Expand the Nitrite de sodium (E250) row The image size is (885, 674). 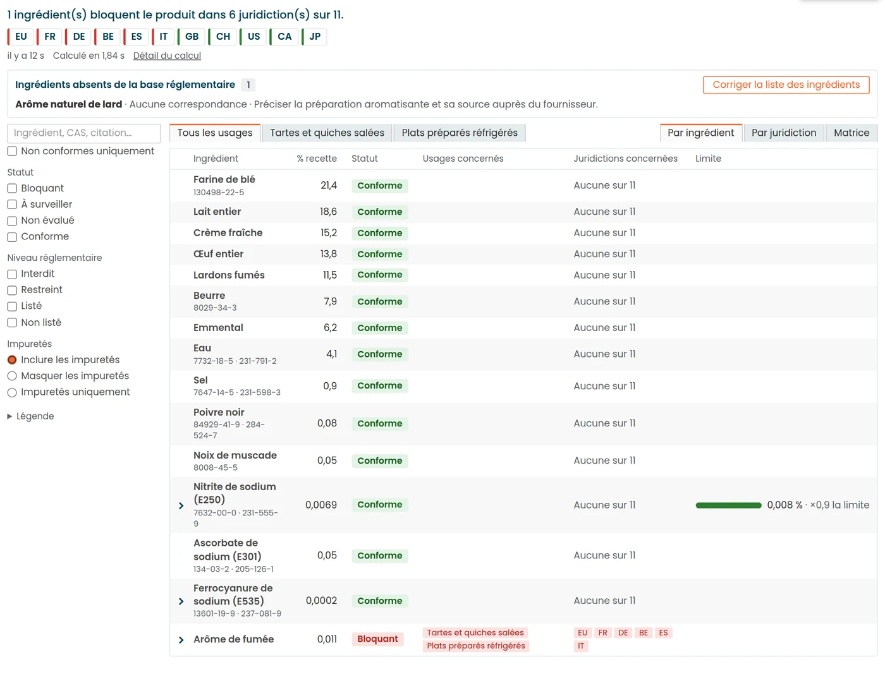tap(181, 505)
